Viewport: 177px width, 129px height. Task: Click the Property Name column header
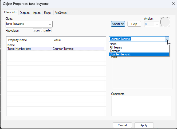[29, 40]
